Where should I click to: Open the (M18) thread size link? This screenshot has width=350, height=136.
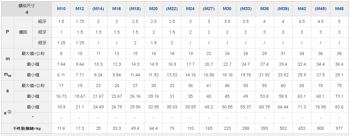[x=135, y=9]
